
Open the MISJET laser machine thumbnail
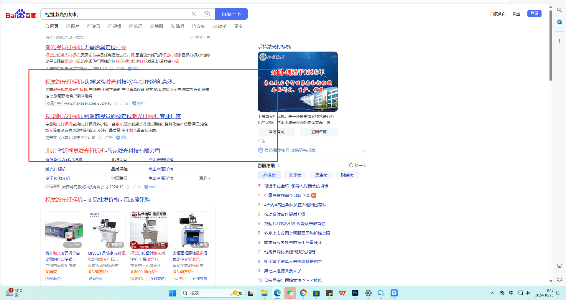tap(106, 230)
